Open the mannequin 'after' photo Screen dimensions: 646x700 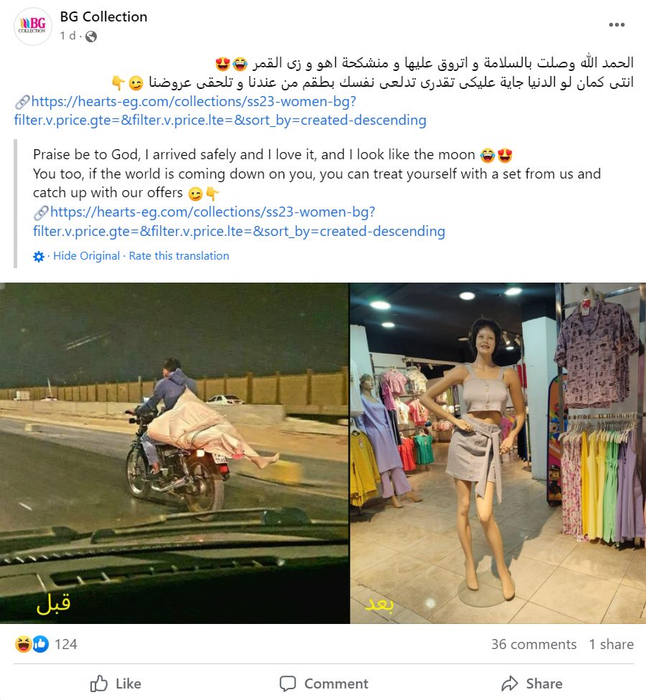click(x=498, y=453)
